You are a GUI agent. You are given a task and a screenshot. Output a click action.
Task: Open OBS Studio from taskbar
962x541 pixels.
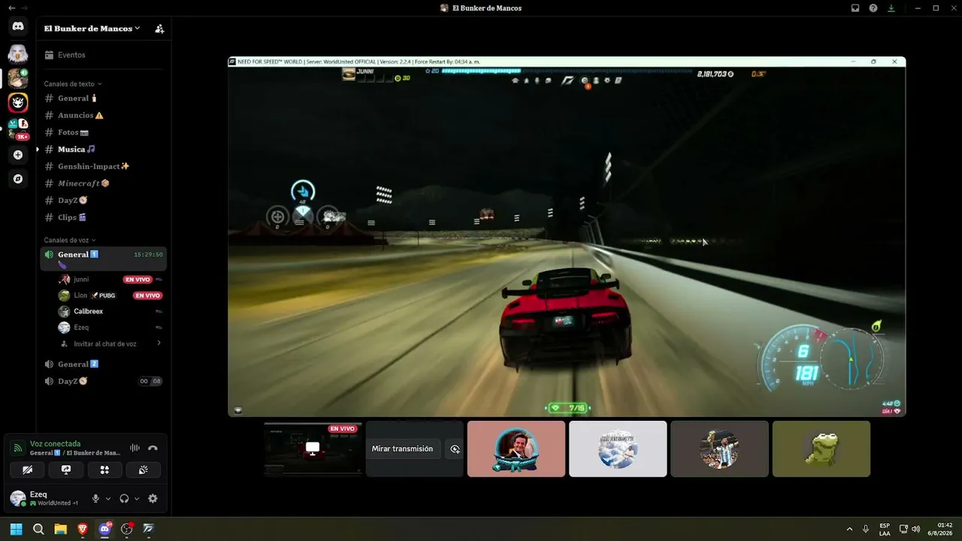126,529
